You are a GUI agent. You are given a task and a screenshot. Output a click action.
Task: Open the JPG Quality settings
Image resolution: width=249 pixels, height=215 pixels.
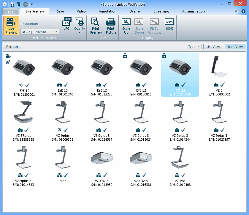80,25
